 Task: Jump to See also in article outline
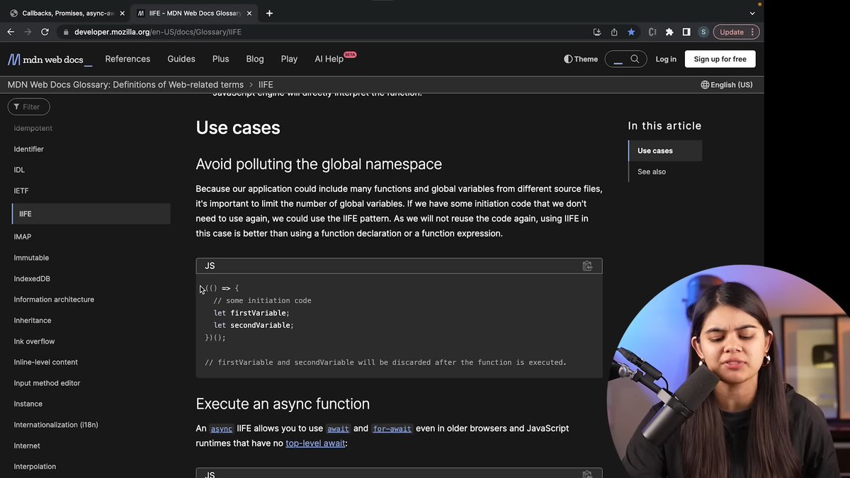click(x=652, y=171)
